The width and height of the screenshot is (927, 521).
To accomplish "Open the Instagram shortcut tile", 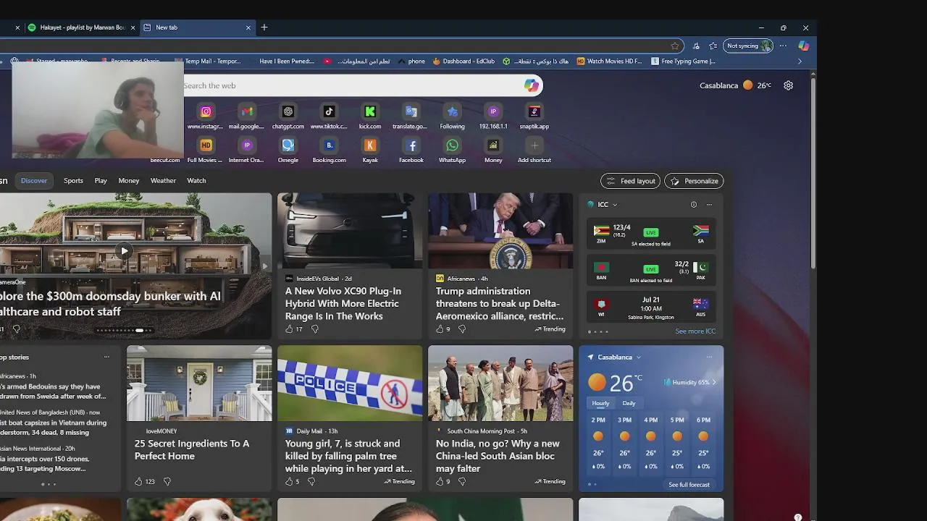I will pos(206,111).
